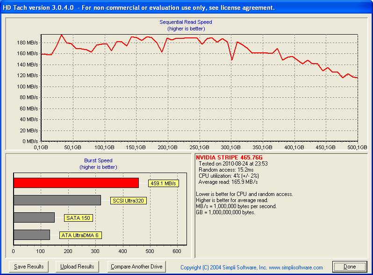Viewport: 373px width, 275px height.
Task: Select the NVIDIA STRIPE 465.76G drive name
Action: 229,158
